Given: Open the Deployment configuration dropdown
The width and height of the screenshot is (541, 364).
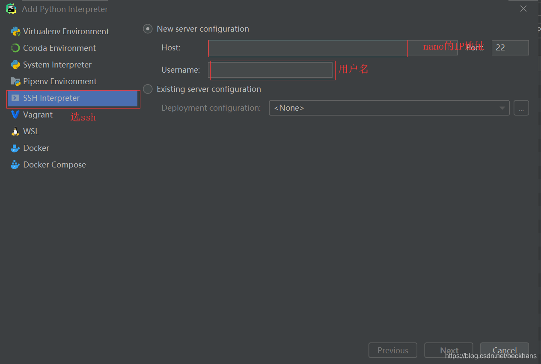Looking at the screenshot, I should click(x=389, y=108).
